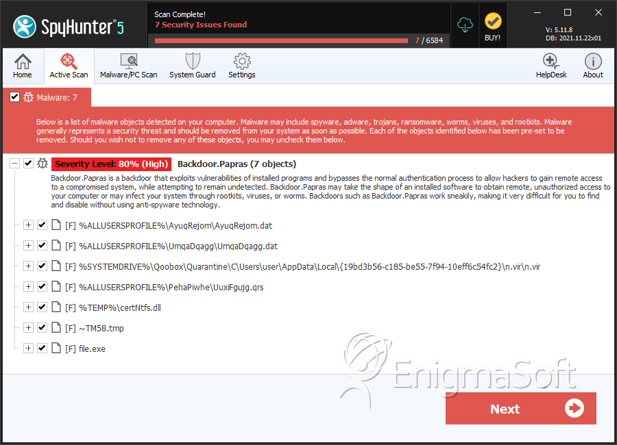Uncheck the Malware: 7 checkbox
617x445 pixels.
[x=14, y=97]
